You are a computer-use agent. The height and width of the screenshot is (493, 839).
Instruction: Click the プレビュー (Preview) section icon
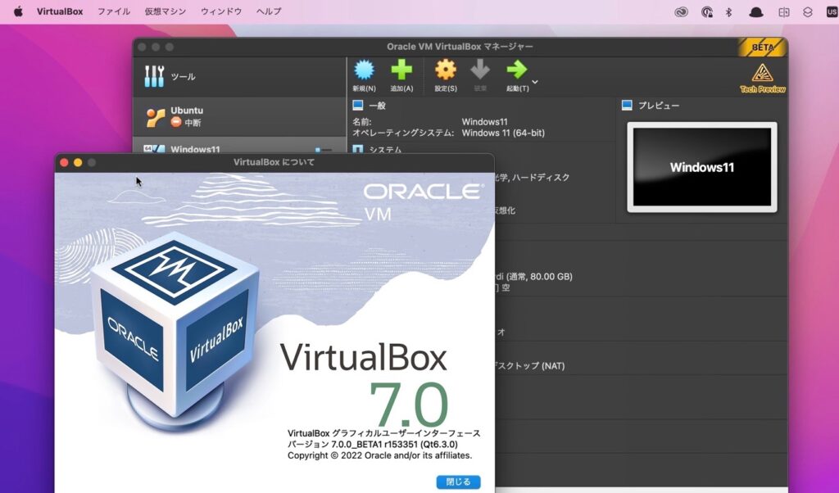[x=628, y=104]
